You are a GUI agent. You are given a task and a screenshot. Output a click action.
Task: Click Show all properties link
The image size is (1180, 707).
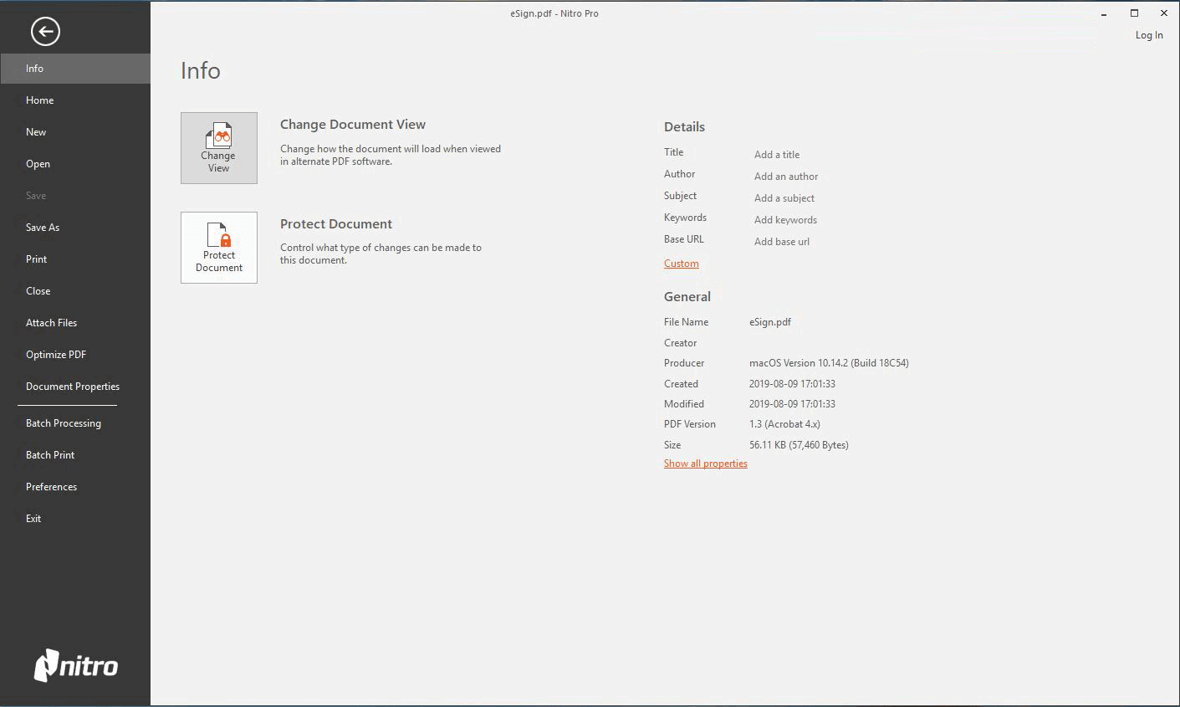click(705, 464)
